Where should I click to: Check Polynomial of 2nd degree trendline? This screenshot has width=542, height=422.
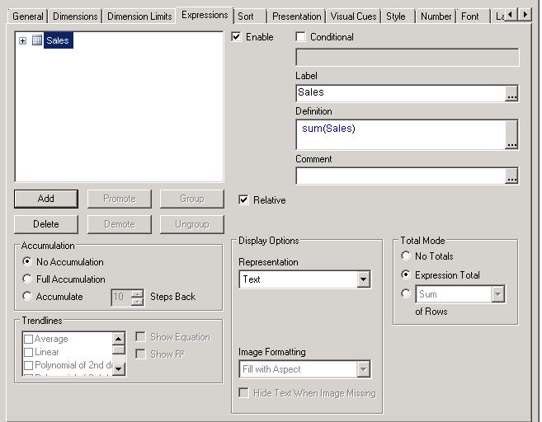(x=28, y=365)
